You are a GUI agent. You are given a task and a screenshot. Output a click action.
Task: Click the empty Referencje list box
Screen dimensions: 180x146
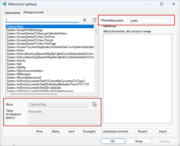click(x=137, y=79)
